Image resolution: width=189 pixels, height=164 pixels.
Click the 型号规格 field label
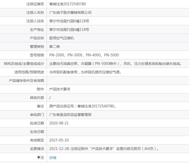click(37, 55)
